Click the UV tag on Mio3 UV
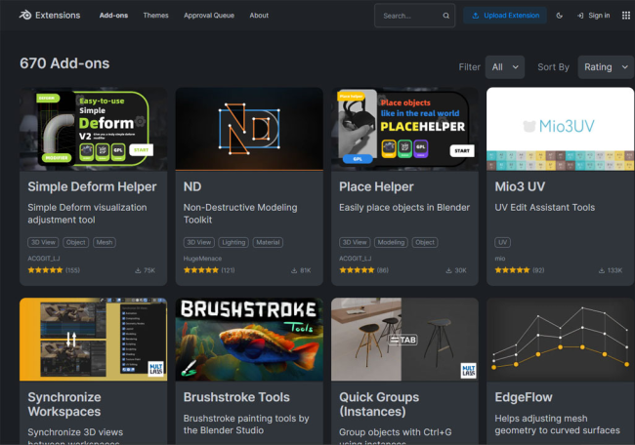635x445 pixels. click(503, 242)
